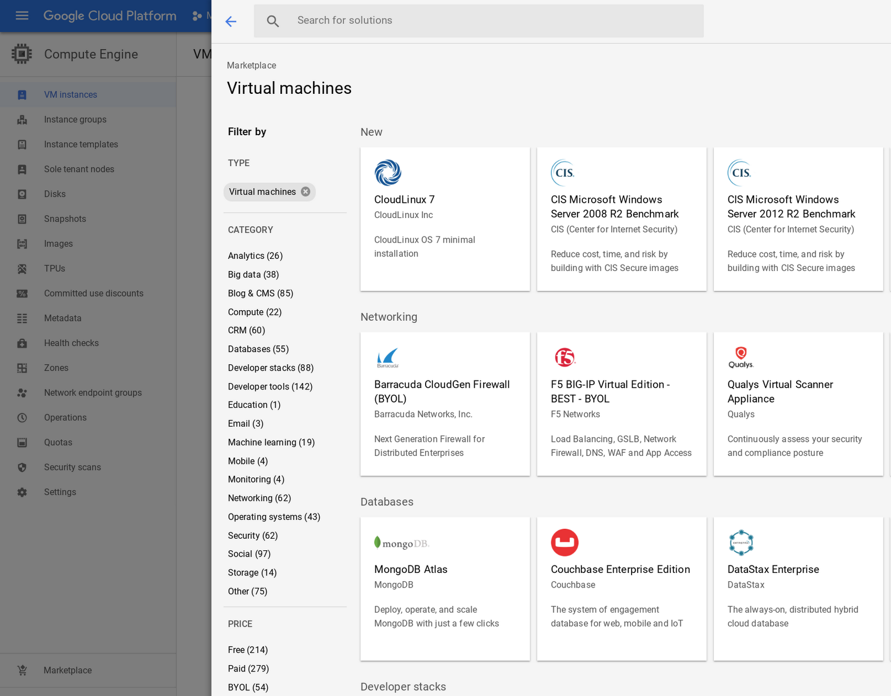Filter by Compute (22) category
This screenshot has height=696, width=891.
point(255,312)
